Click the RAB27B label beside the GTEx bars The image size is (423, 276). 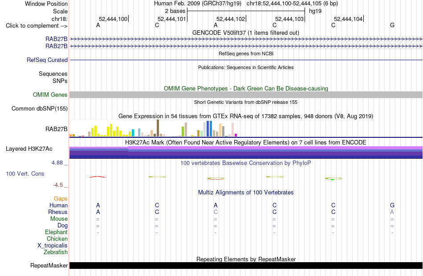pos(57,129)
